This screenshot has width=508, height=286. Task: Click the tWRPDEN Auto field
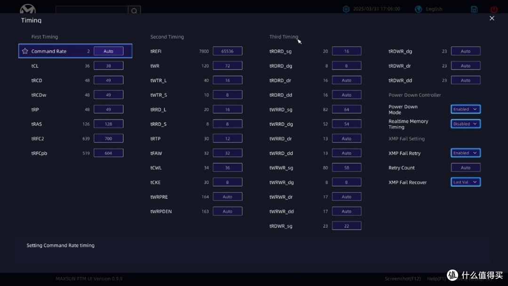tap(228, 212)
